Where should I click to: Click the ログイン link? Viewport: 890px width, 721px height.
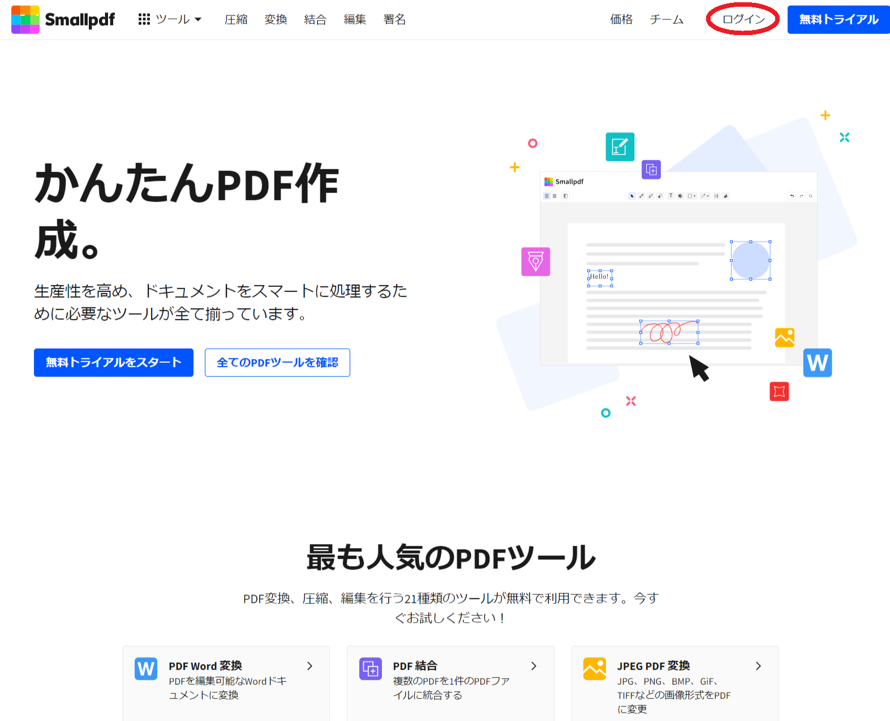pos(743,19)
